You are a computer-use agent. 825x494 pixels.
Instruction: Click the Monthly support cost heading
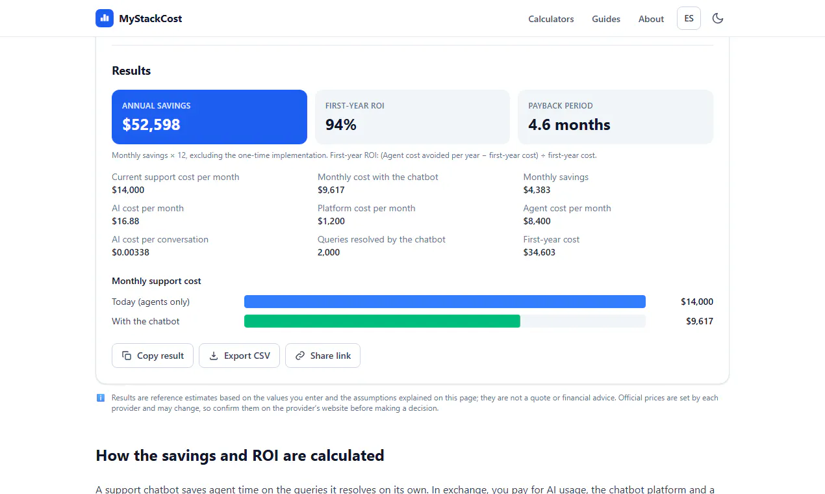[157, 281]
